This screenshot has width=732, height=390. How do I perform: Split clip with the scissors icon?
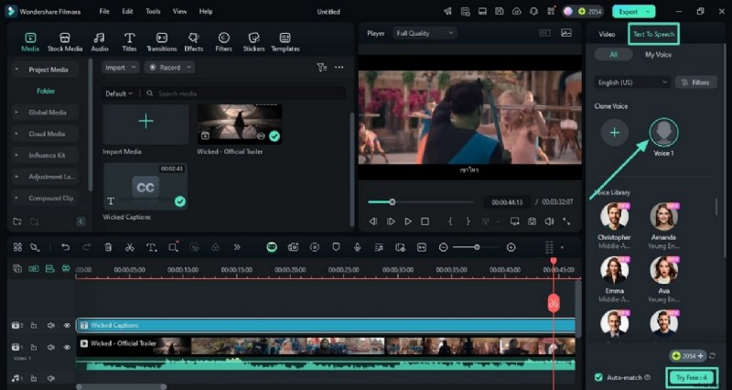click(130, 247)
